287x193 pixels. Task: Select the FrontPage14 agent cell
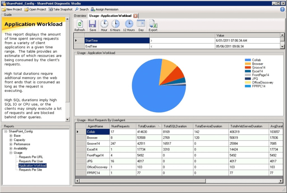click(x=98, y=155)
